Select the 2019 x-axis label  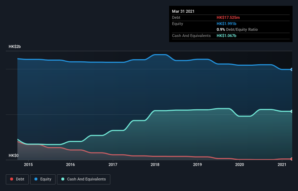[197, 164]
